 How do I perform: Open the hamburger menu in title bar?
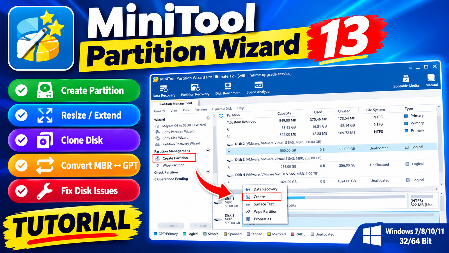(410, 67)
